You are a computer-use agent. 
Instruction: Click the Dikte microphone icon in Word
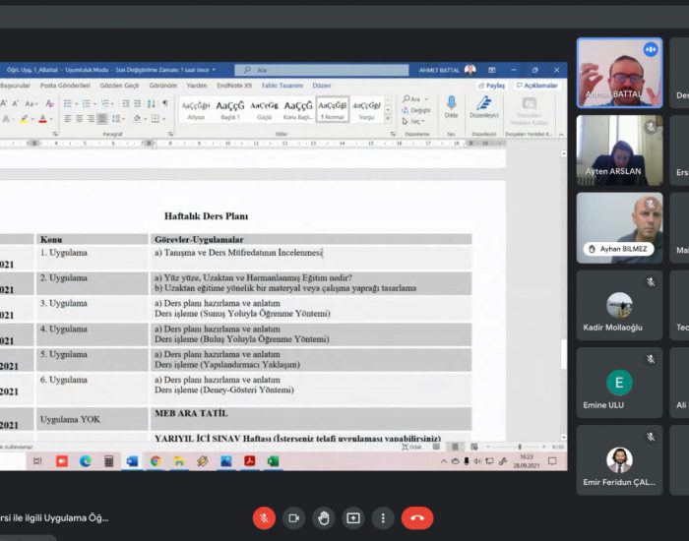click(451, 106)
